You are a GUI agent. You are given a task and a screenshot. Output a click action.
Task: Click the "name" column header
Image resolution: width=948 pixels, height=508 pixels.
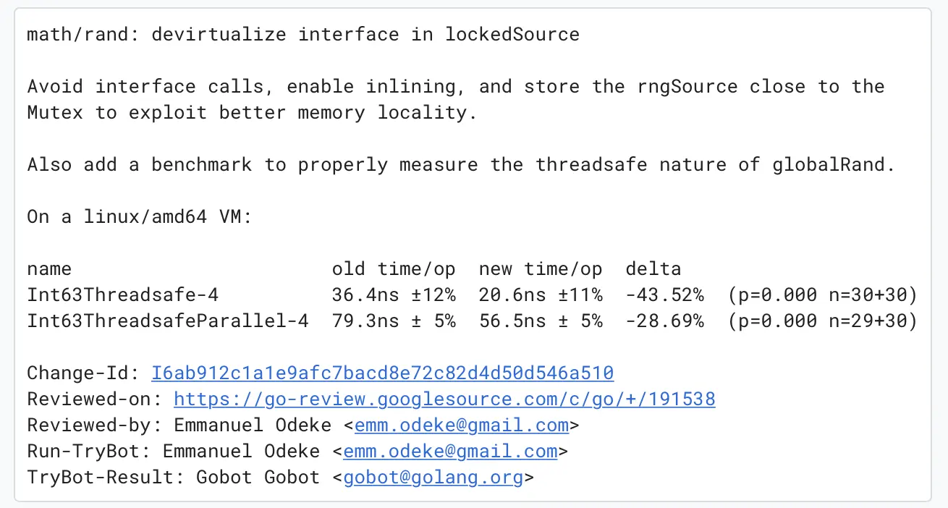pyautogui.click(x=49, y=269)
